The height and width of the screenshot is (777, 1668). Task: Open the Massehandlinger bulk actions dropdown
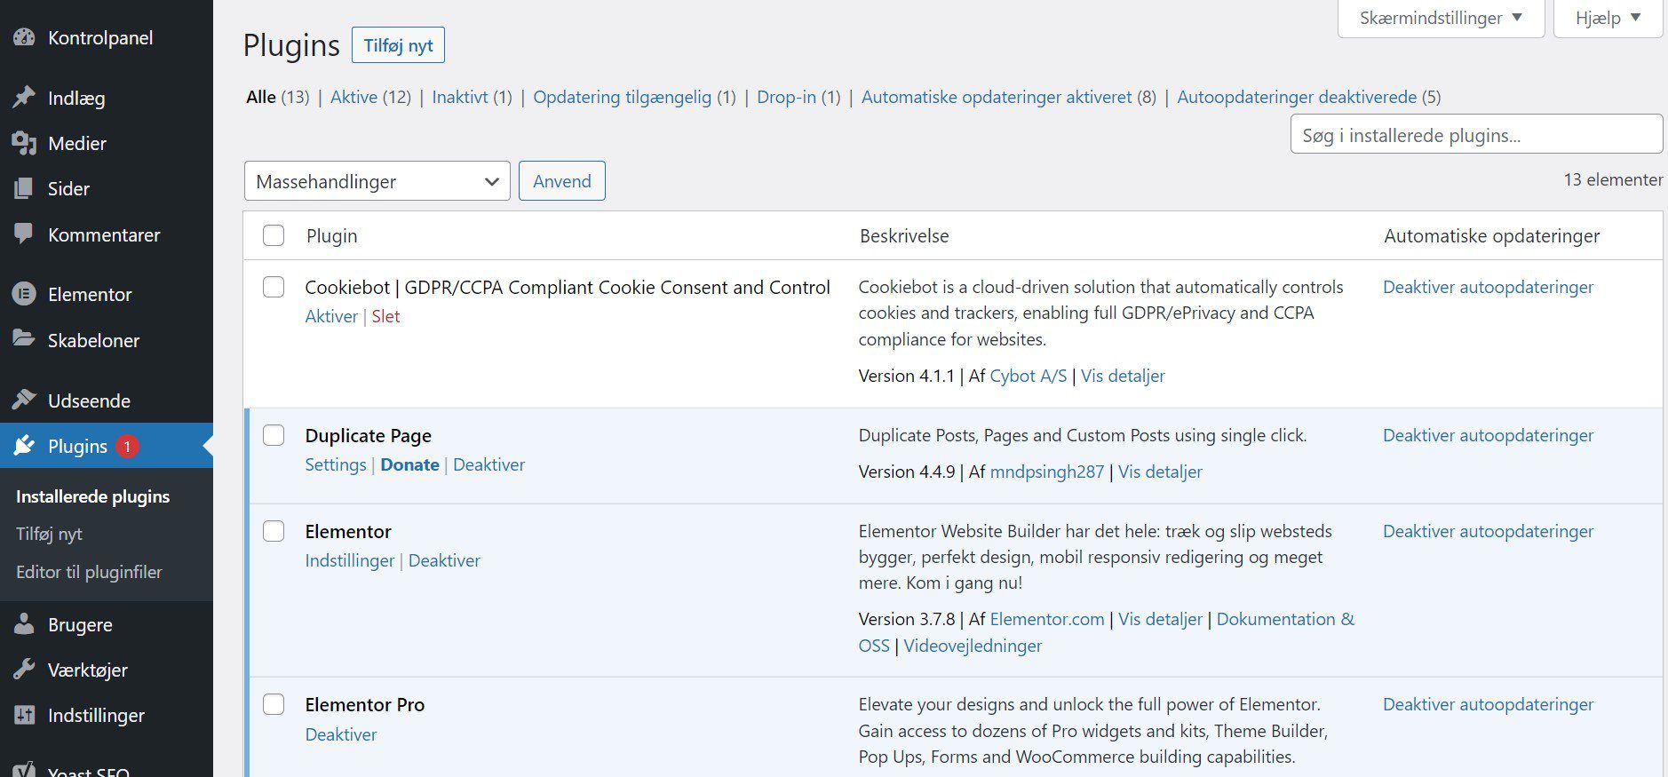point(377,181)
